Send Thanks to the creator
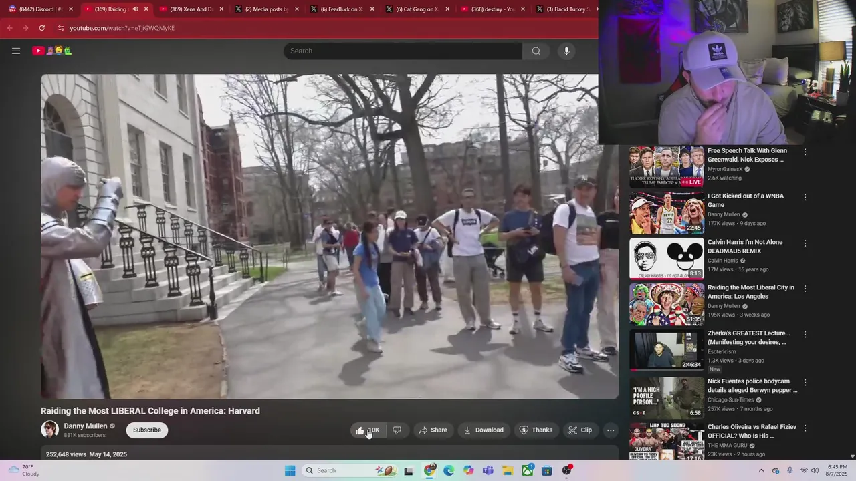The width and height of the screenshot is (856, 481). coord(536,430)
